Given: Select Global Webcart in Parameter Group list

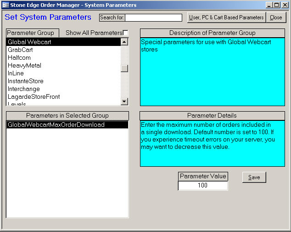Looking at the screenshot, I should pos(64,42).
